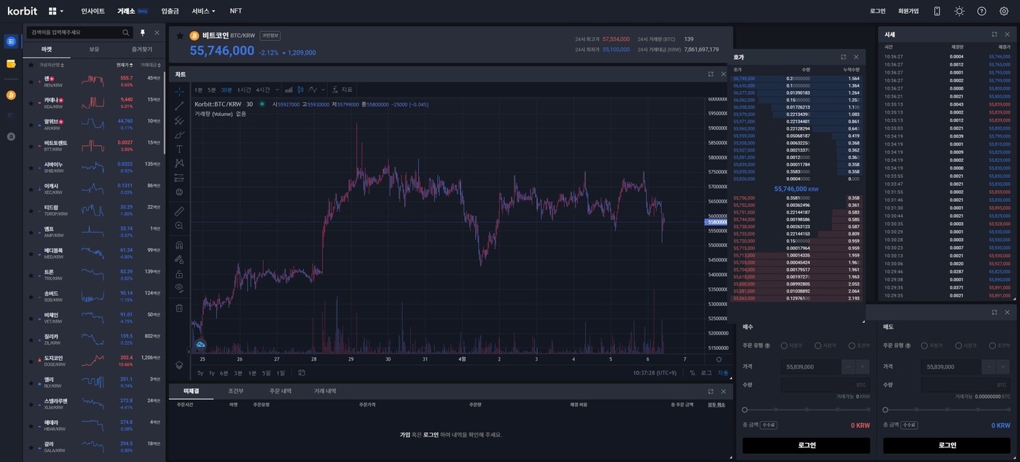The width and height of the screenshot is (1020, 462).
Task: Select 시장가 order type in sell panel
Action: pyautogui.click(x=959, y=345)
